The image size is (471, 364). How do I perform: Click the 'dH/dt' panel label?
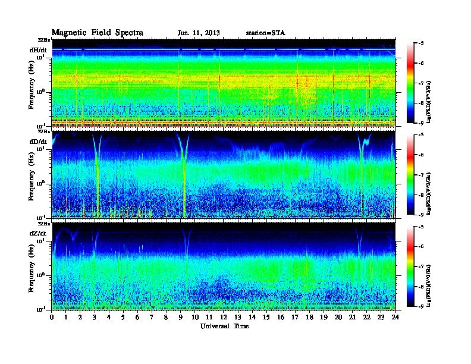coord(38,51)
